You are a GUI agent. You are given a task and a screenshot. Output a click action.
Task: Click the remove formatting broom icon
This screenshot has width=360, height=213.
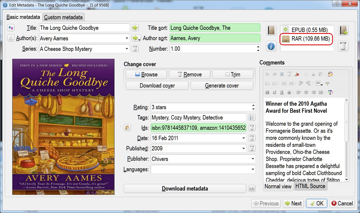pos(297,74)
